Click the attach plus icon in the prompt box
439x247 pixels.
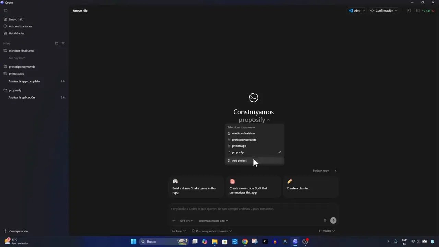tap(173, 221)
